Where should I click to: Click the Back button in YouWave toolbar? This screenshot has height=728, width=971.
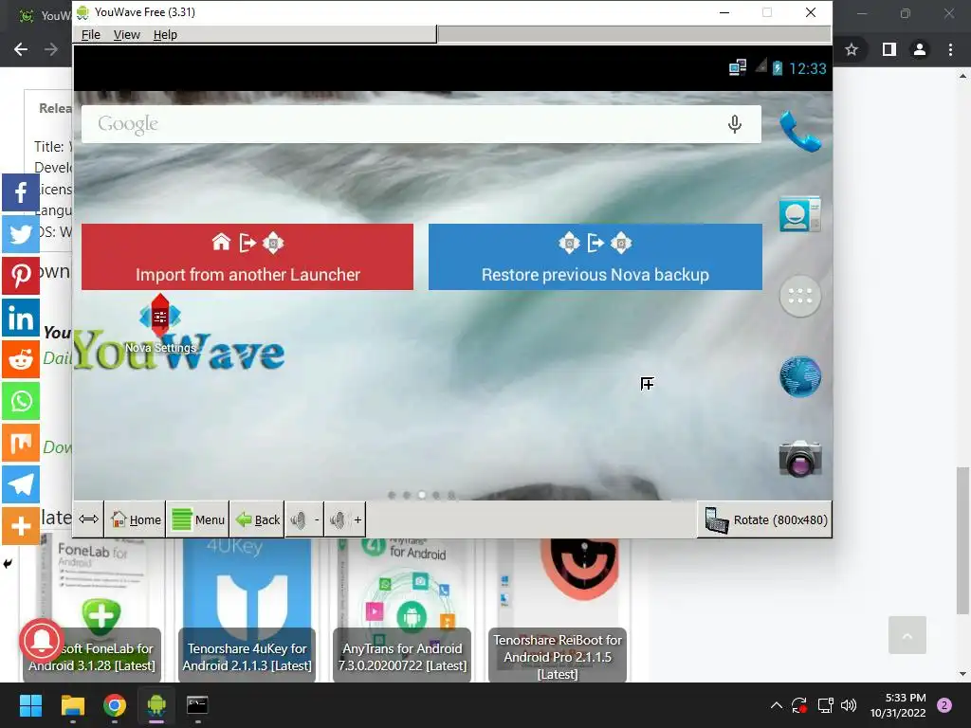[x=258, y=520]
